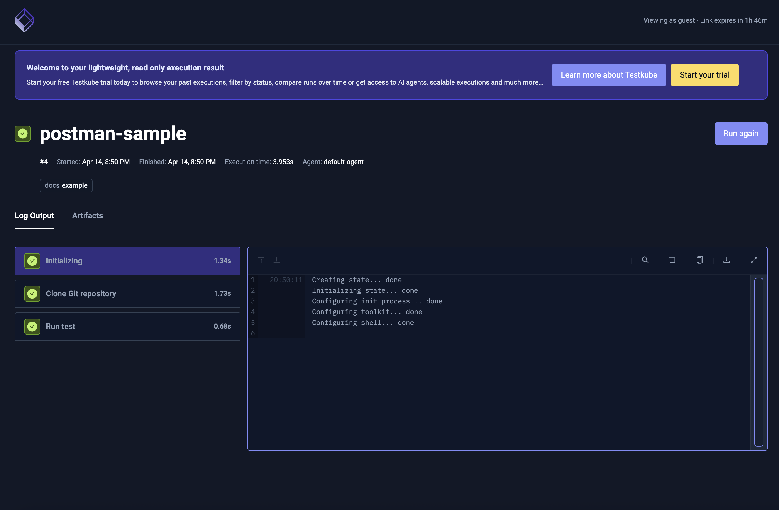This screenshot has width=779, height=510.
Task: Copy the log output to clipboard
Action: (x=699, y=260)
